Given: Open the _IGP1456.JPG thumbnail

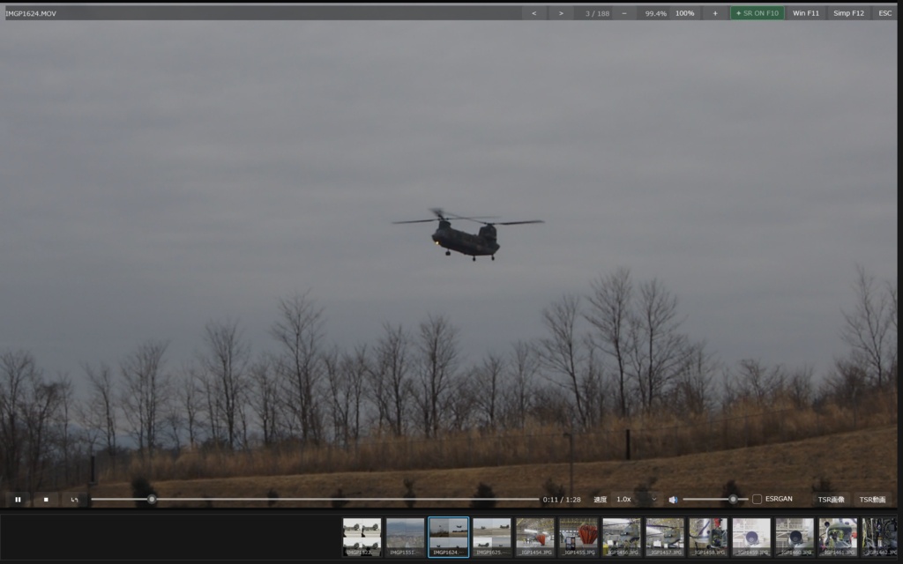Looking at the screenshot, I should tap(622, 537).
